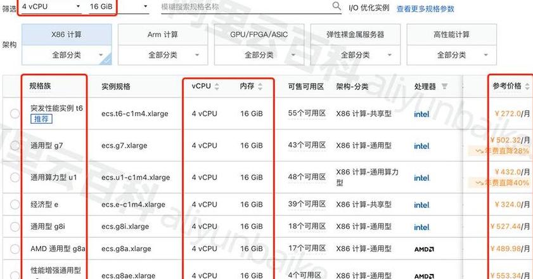The image size is (533, 279).
Task: Click the ecs.g8a.xlarge spec cell
Action: click(x=126, y=249)
